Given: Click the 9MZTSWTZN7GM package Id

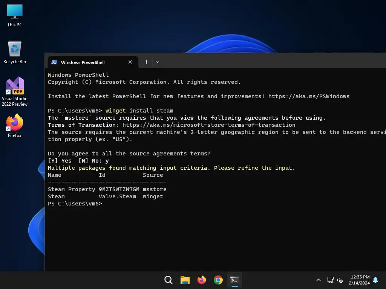Looking at the screenshot, I should (x=119, y=189).
